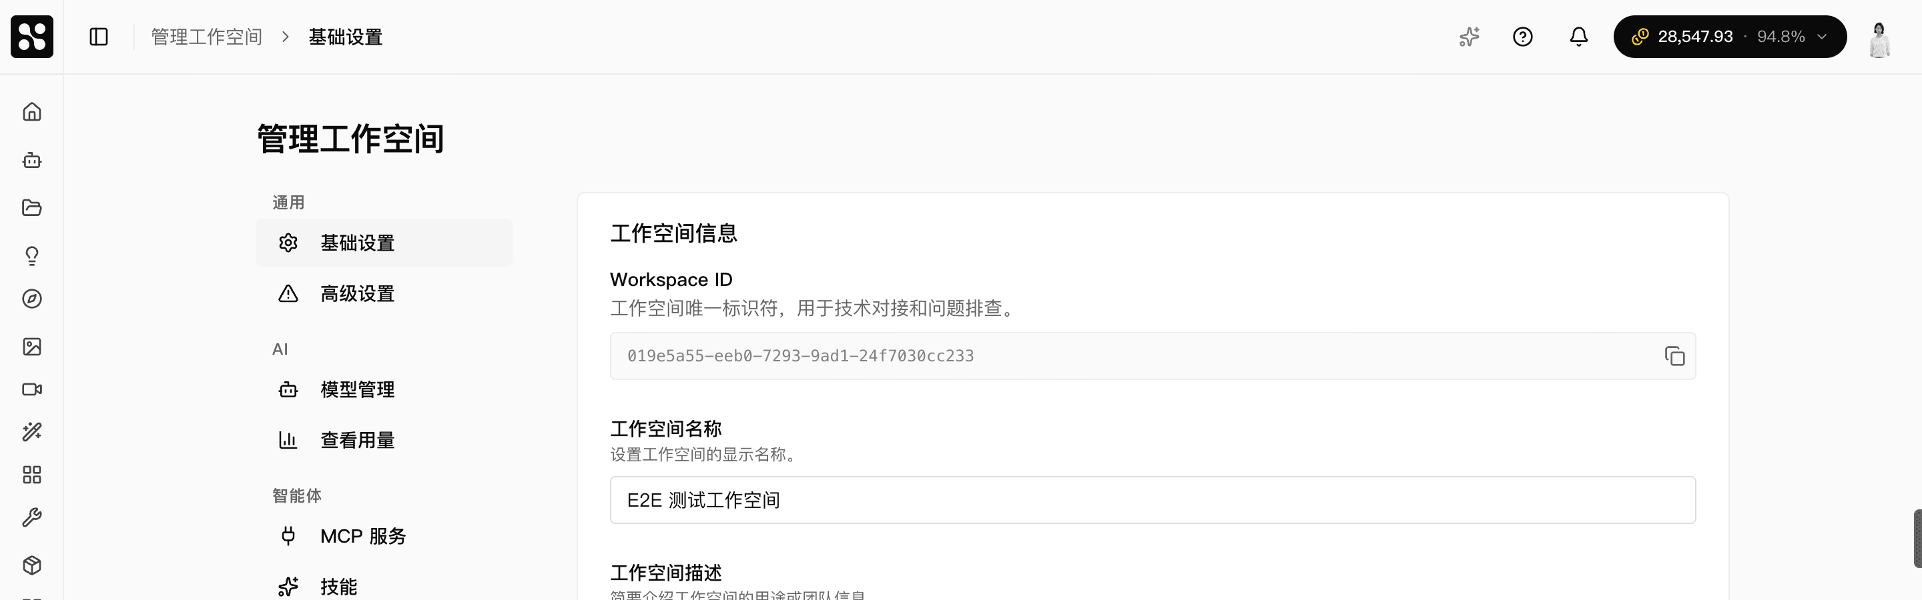Click the coin credits icon in balance pill
The width and height of the screenshot is (1922, 600).
(1639, 37)
